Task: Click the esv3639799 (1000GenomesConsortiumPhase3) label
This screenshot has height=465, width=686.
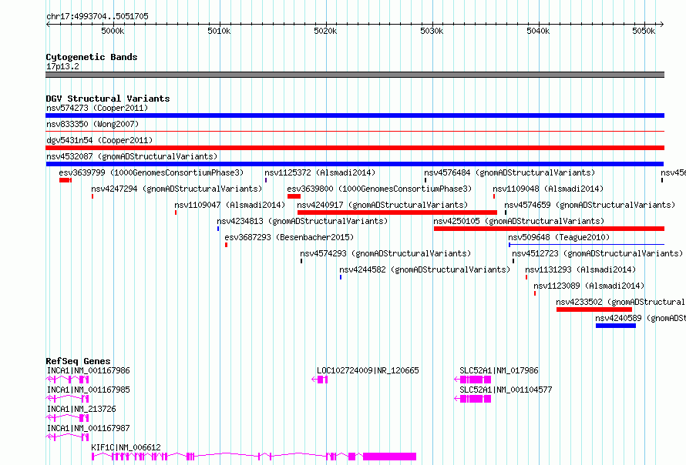Action: coord(151,172)
